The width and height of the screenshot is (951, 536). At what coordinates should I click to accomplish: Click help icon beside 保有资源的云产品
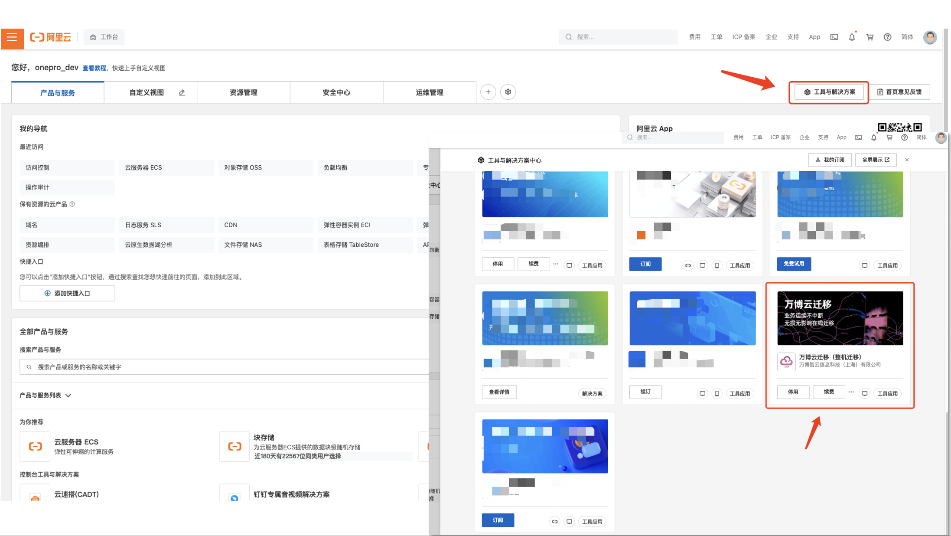click(72, 204)
